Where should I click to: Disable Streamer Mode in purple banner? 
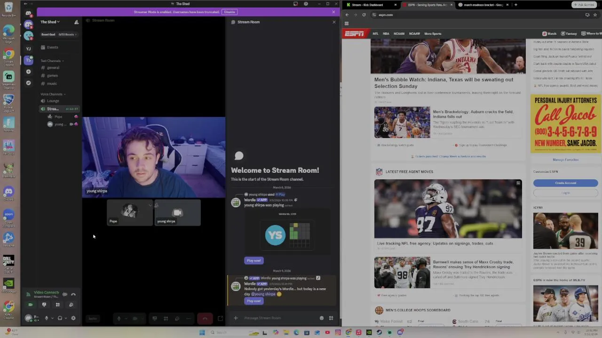point(230,12)
